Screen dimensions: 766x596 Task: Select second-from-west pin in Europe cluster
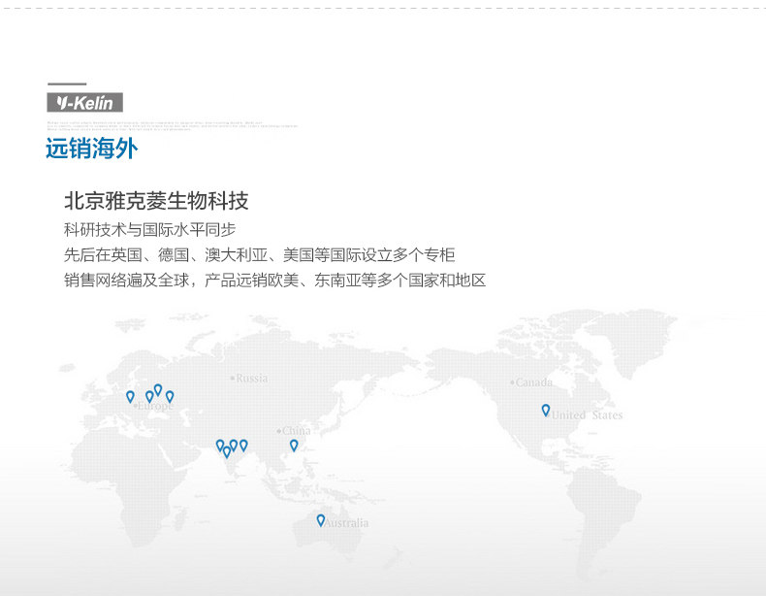tap(149, 396)
